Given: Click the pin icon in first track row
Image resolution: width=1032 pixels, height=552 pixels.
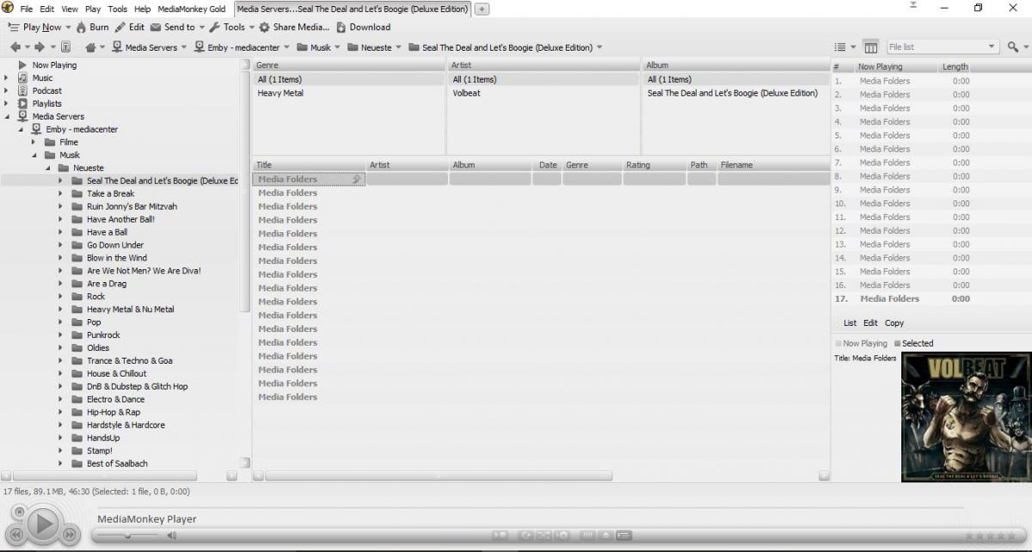Looking at the screenshot, I should [357, 179].
